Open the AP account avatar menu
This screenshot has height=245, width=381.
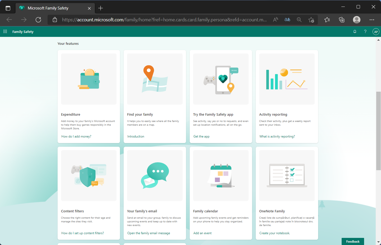pos(376,32)
